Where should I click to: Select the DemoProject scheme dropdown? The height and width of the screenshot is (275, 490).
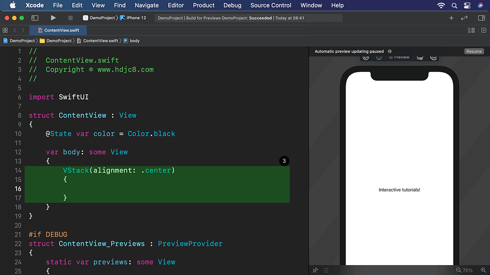[99, 18]
